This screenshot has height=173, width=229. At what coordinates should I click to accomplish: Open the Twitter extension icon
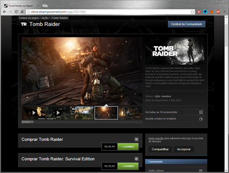[205, 12]
